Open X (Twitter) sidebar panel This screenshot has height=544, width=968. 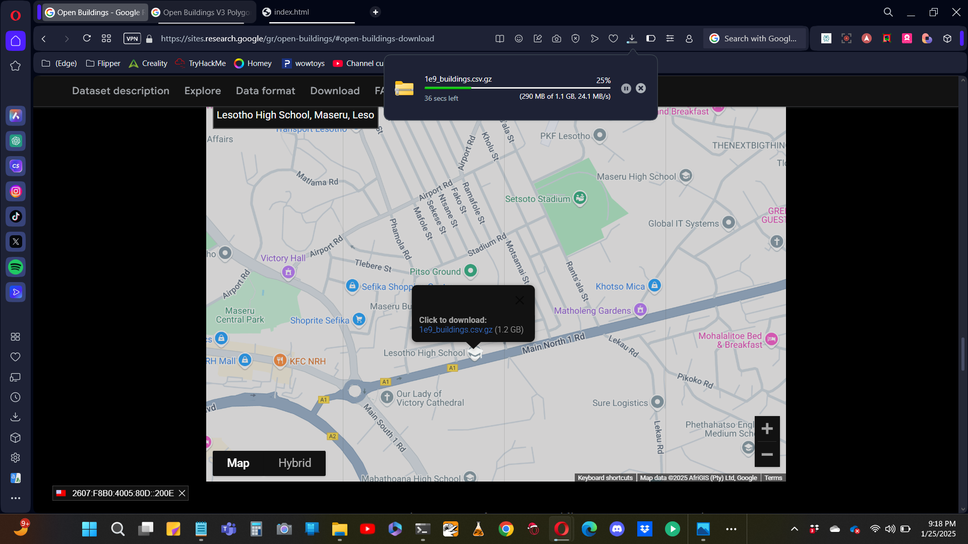pyautogui.click(x=16, y=242)
